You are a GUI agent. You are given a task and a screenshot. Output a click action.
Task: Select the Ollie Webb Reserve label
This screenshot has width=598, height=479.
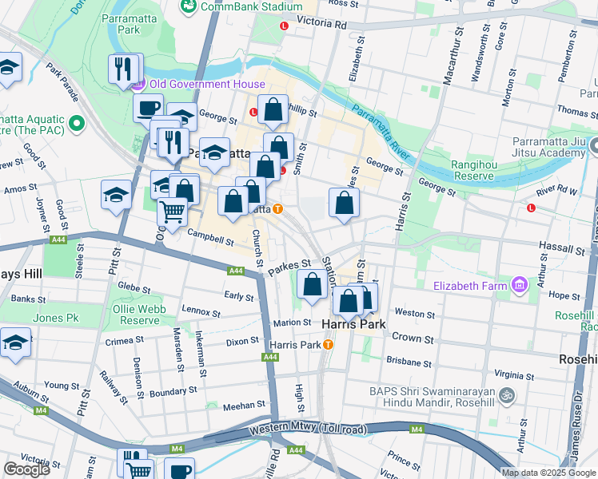[x=139, y=315]
